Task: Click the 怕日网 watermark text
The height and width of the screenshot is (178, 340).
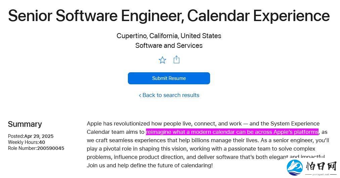Action: coord(321,166)
